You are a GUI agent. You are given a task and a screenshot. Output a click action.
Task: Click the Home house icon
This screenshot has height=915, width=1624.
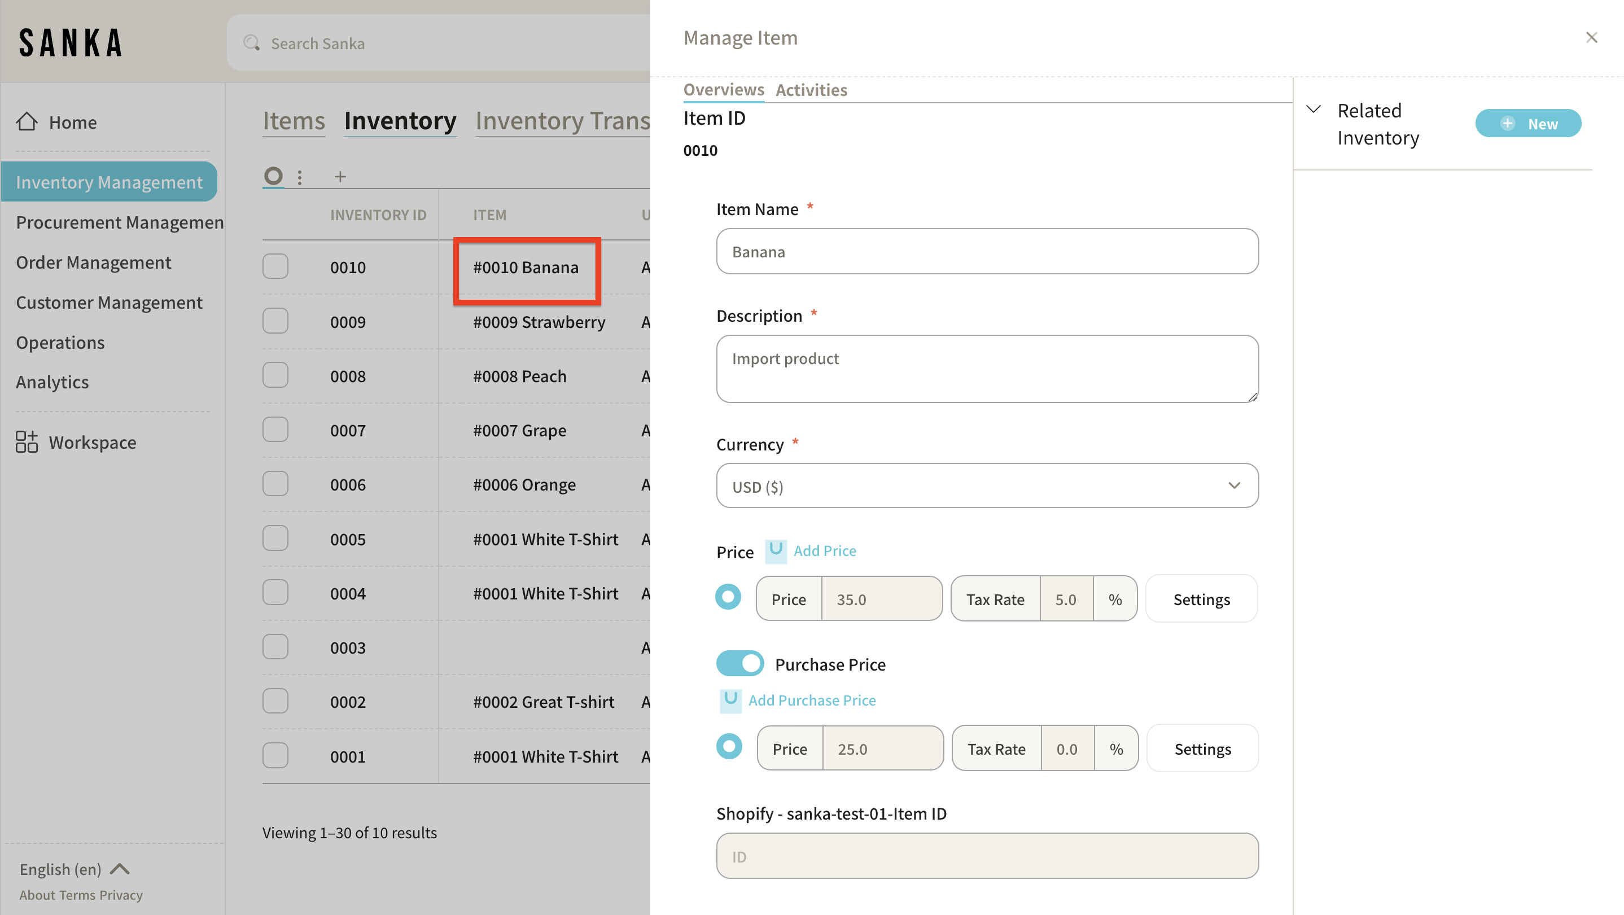pos(27,122)
